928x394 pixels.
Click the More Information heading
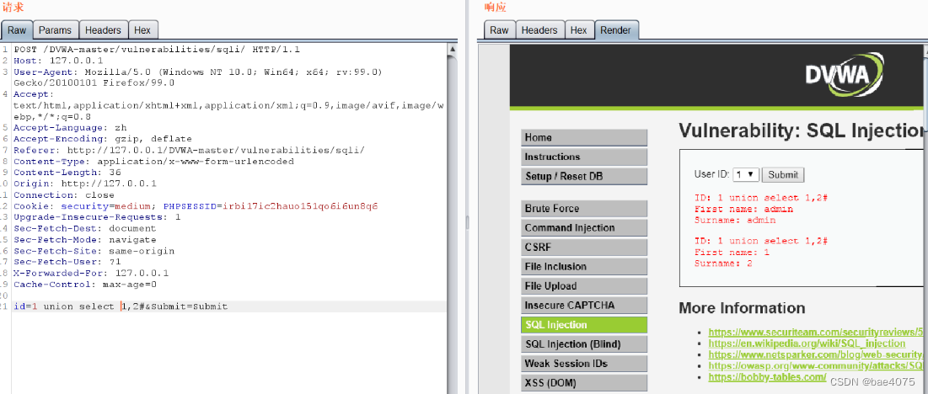742,308
